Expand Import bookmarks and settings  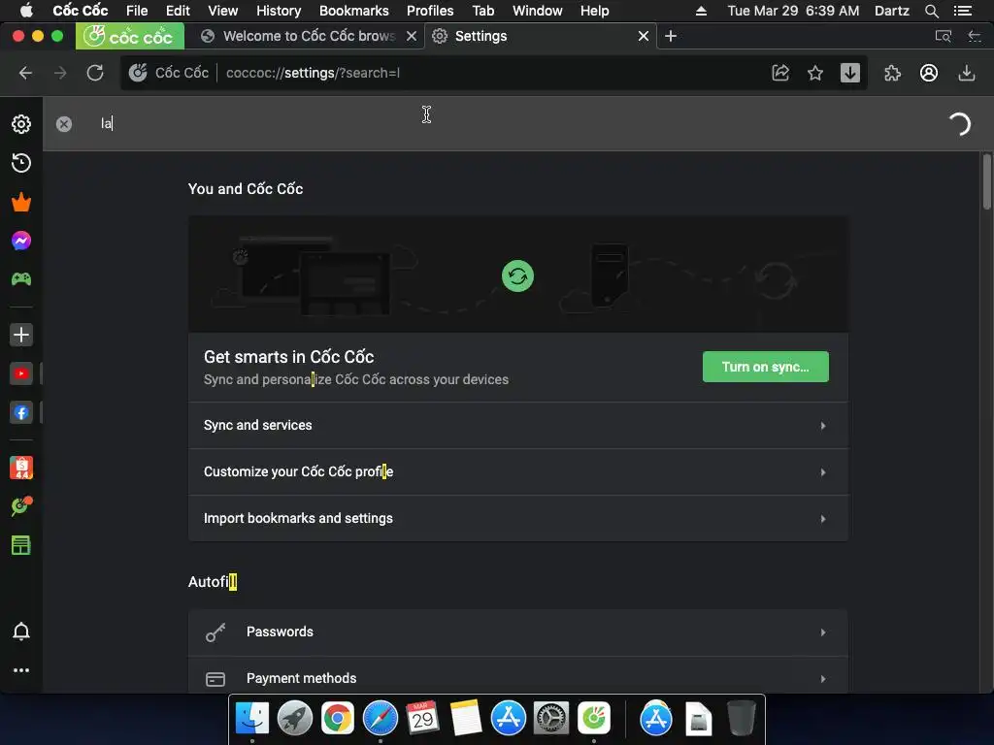[518, 518]
